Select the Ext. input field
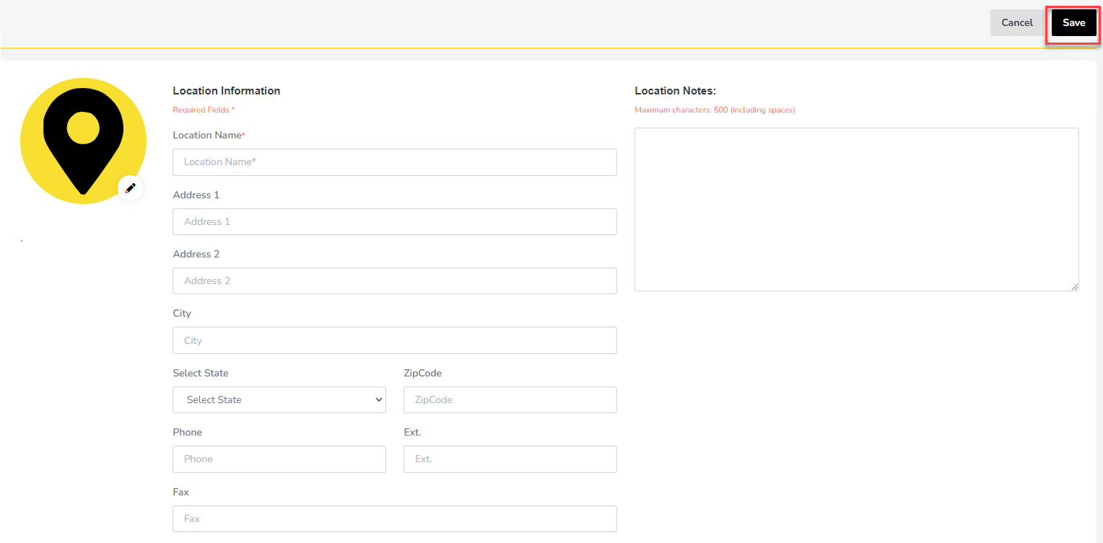The width and height of the screenshot is (1103, 543). pos(510,459)
